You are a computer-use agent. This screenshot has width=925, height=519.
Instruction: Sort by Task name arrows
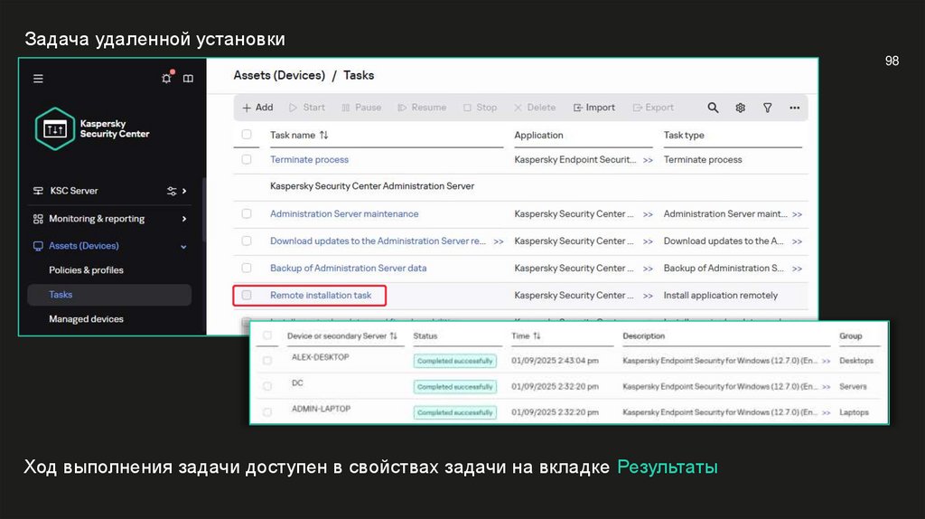coord(324,136)
